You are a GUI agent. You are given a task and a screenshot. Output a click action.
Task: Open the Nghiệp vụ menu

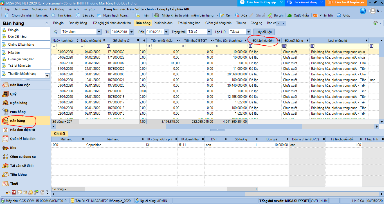coord(39,9)
